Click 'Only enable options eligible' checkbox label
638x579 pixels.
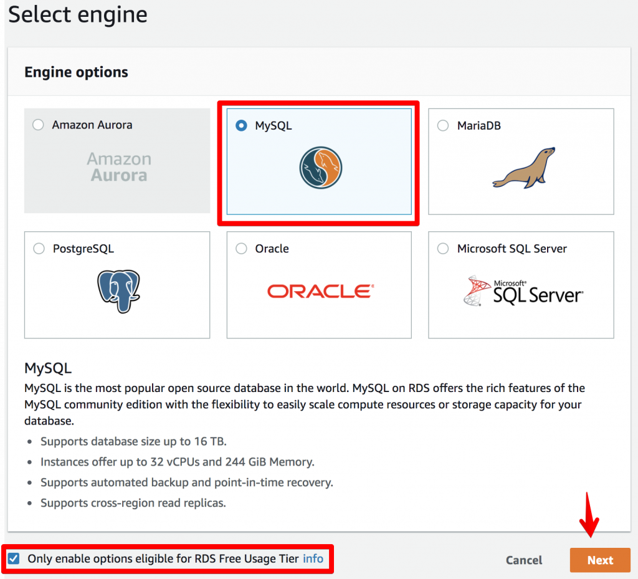(x=163, y=558)
